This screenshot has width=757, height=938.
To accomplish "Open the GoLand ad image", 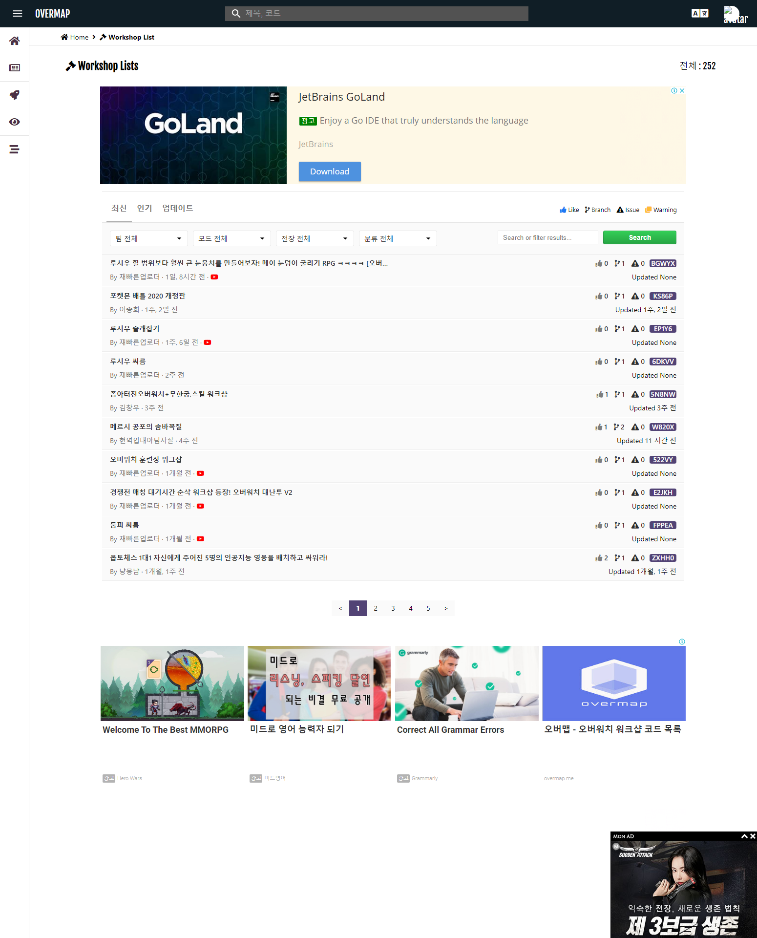I will [193, 135].
